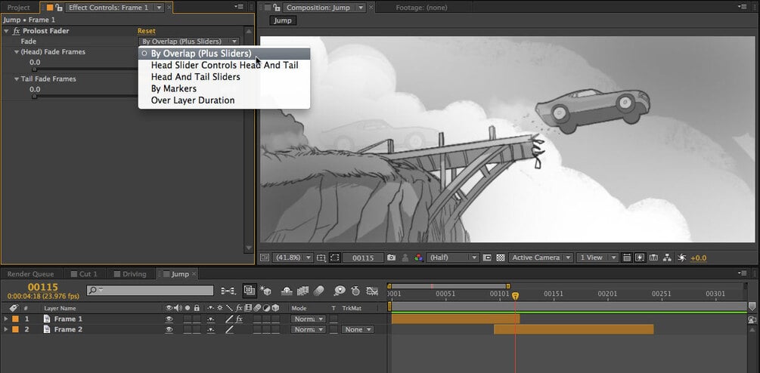760x373 pixels.
Task: Toggle the fx switch on Frame 1
Action: click(x=239, y=319)
